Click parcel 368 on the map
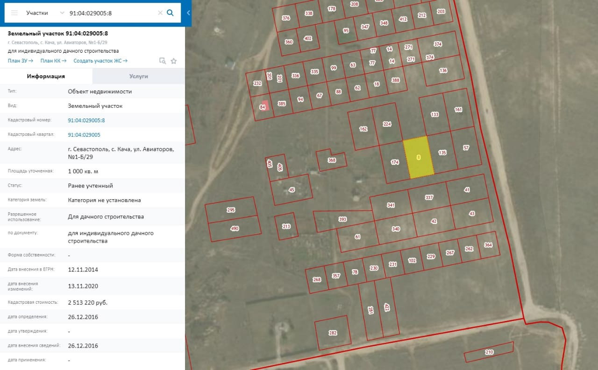The image size is (598, 370). coord(332,160)
